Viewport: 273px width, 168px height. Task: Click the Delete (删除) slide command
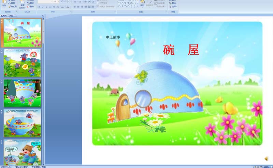click(x=30, y=6)
